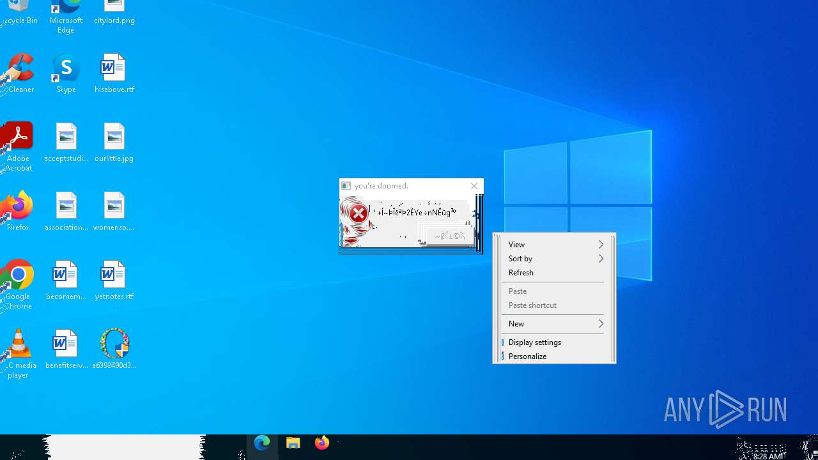
Task: Select the citylord.png file icon
Action: (114, 13)
